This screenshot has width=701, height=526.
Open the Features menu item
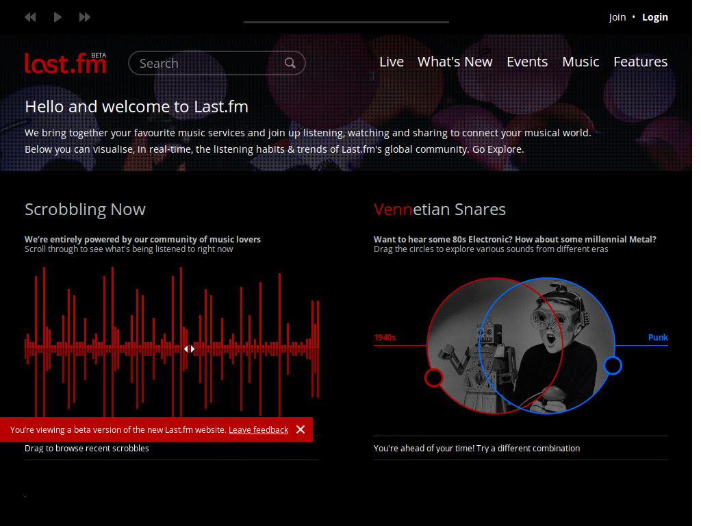coord(640,62)
